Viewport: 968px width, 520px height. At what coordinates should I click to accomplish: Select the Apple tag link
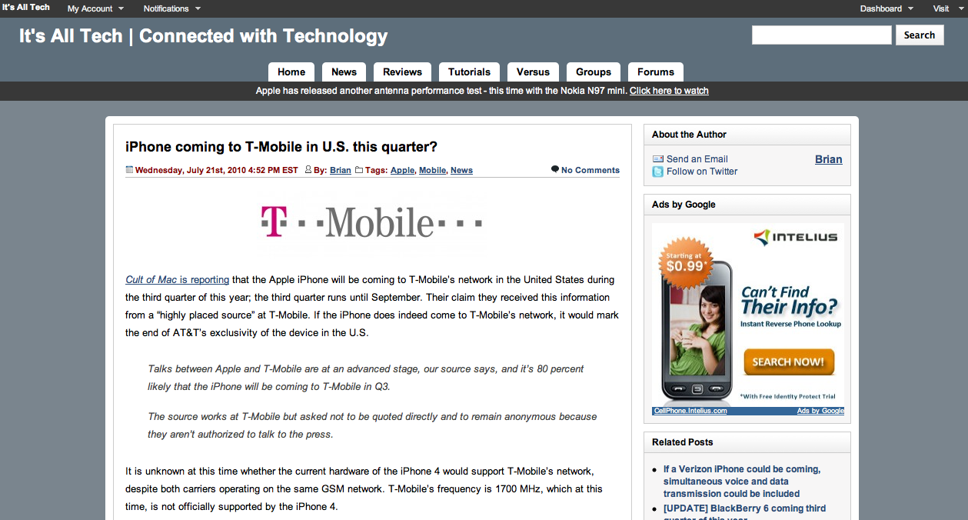tap(402, 170)
